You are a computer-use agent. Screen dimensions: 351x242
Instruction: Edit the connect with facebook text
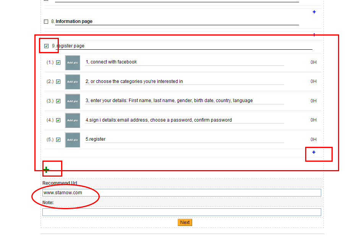184,62
